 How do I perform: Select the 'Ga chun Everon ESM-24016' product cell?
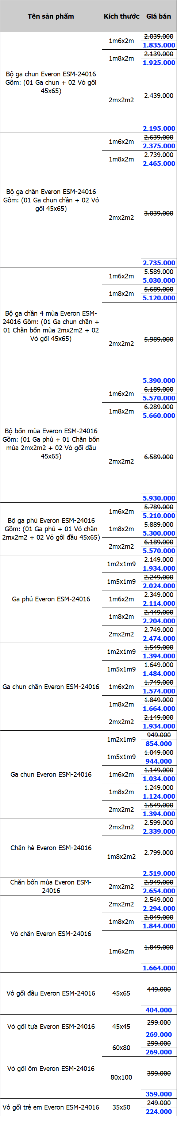point(51,774)
